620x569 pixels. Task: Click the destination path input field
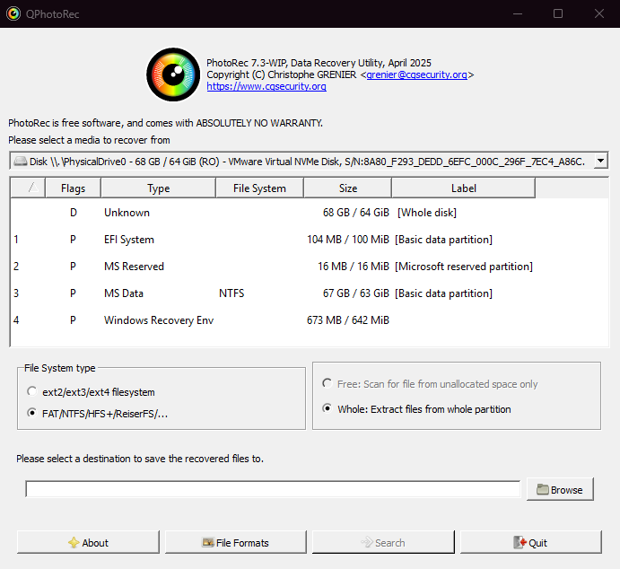[x=273, y=489]
